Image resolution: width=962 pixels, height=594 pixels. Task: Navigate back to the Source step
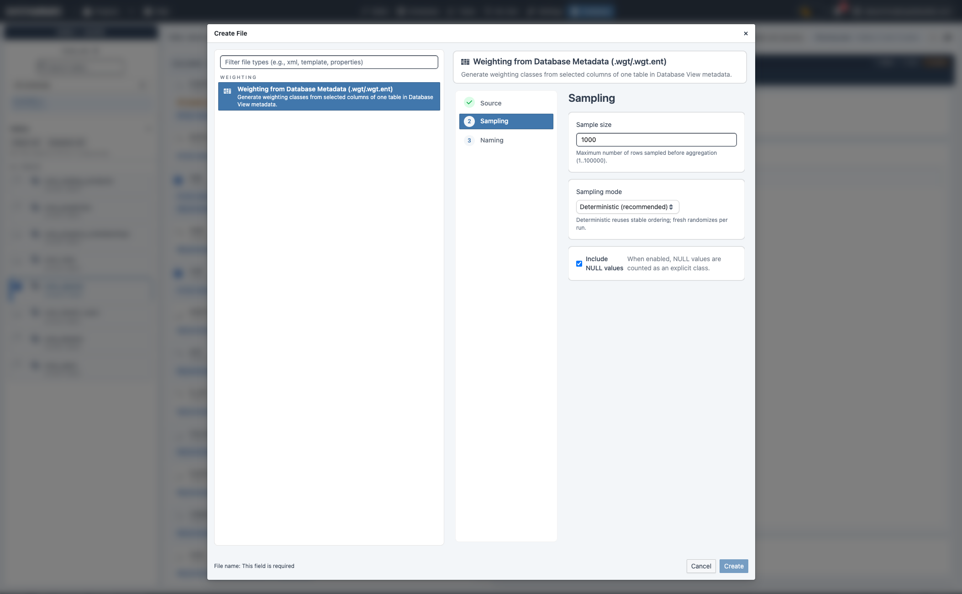pos(490,103)
